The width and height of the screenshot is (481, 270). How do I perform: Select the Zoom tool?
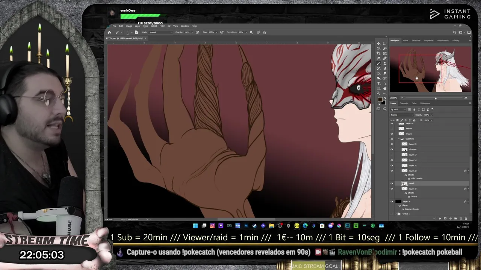(x=378, y=93)
